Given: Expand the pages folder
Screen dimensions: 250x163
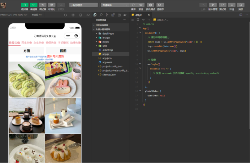Looking at the screenshot, I should [x=111, y=42].
